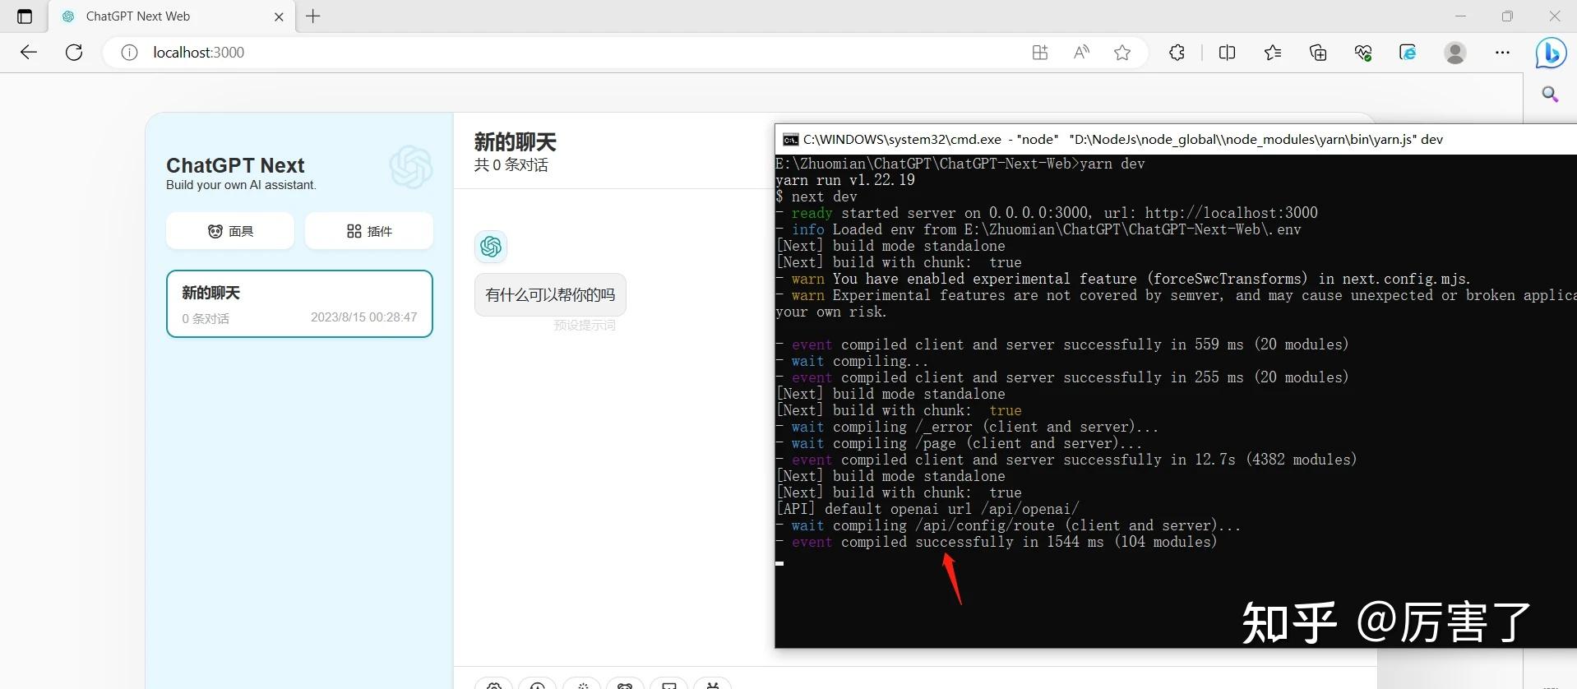Click 'compiled successfully in 1544 ms' line
Image resolution: width=1577 pixels, height=689 pixels.
997,542
